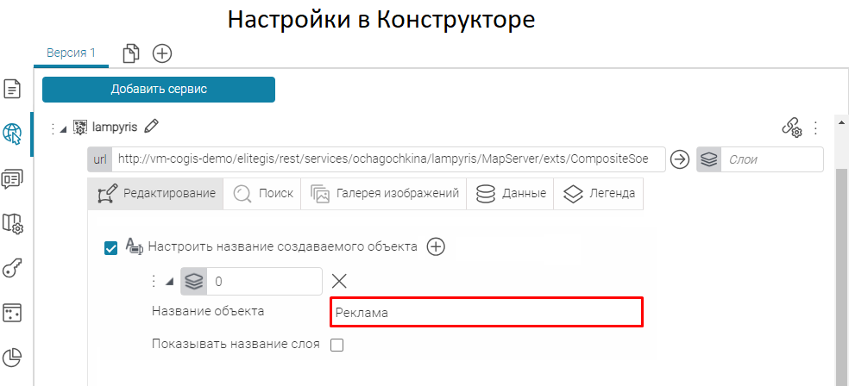849x386 pixels.
Task: Click the 'Название объекта' input field
Action: tap(487, 313)
